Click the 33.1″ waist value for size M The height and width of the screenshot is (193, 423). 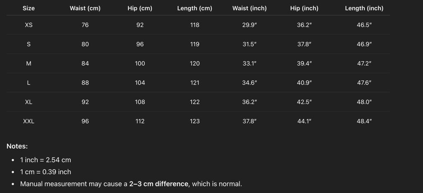[x=250, y=63]
